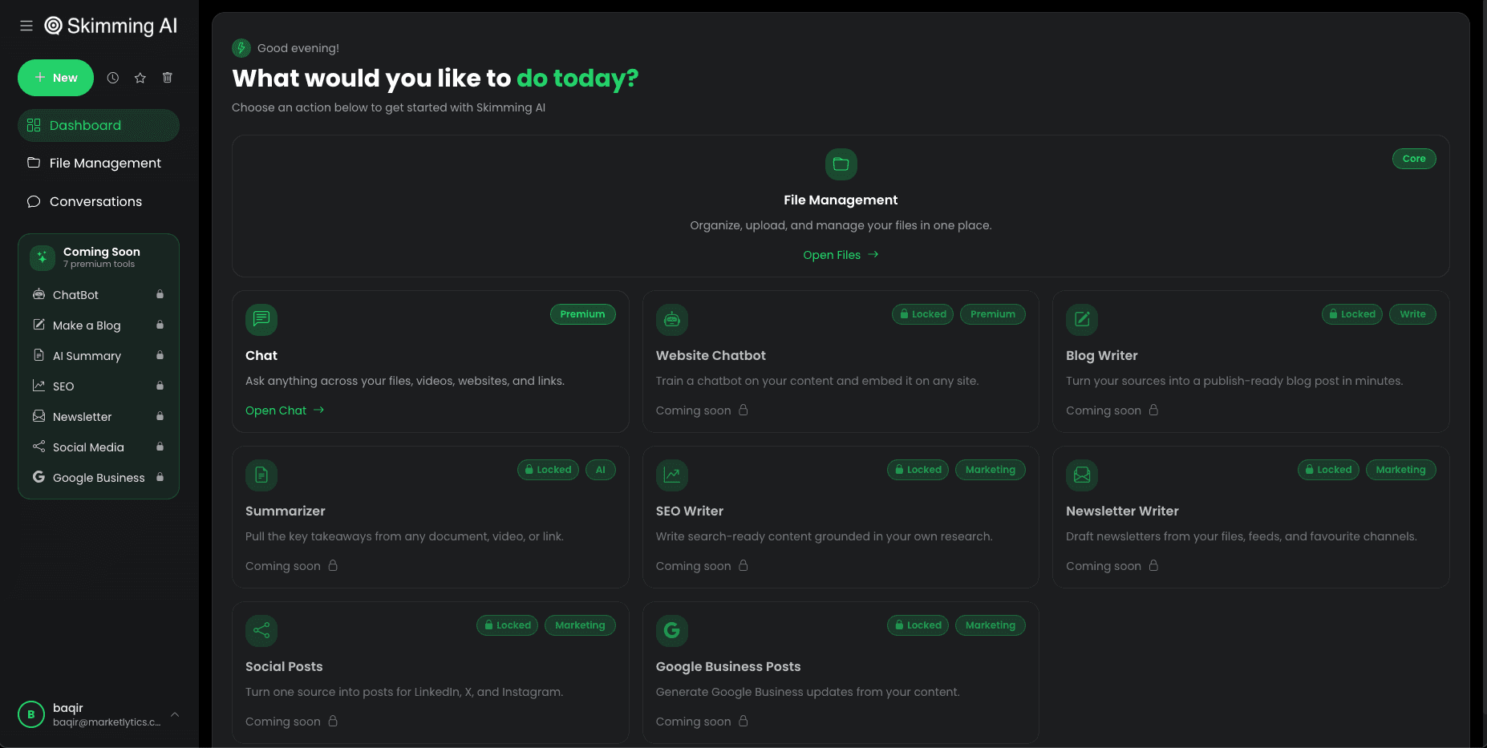
Task: Click Write badge on Blog Writer card
Action: (1412, 314)
